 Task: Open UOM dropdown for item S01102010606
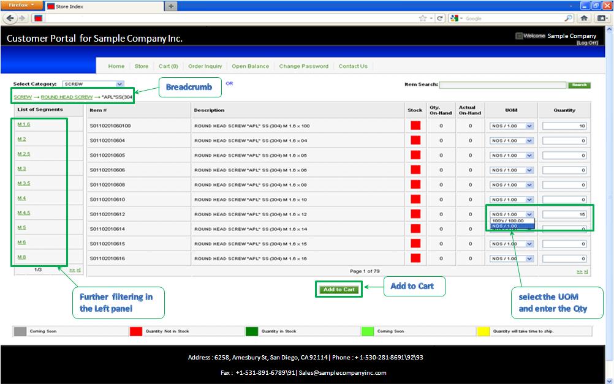coord(512,170)
